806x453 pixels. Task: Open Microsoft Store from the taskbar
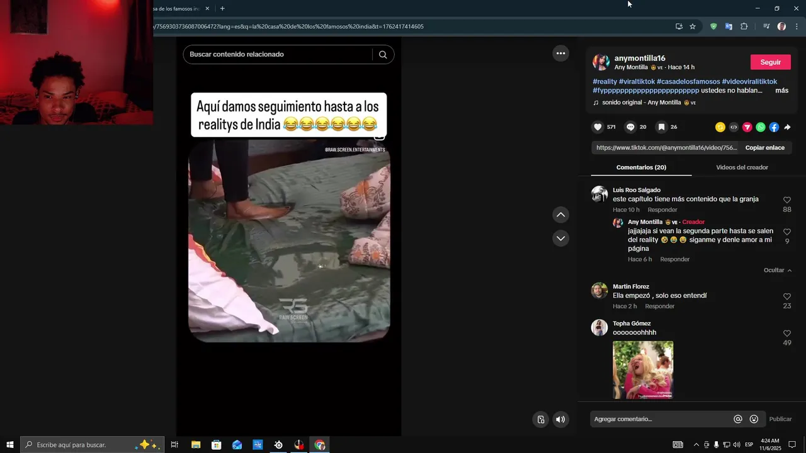point(217,445)
